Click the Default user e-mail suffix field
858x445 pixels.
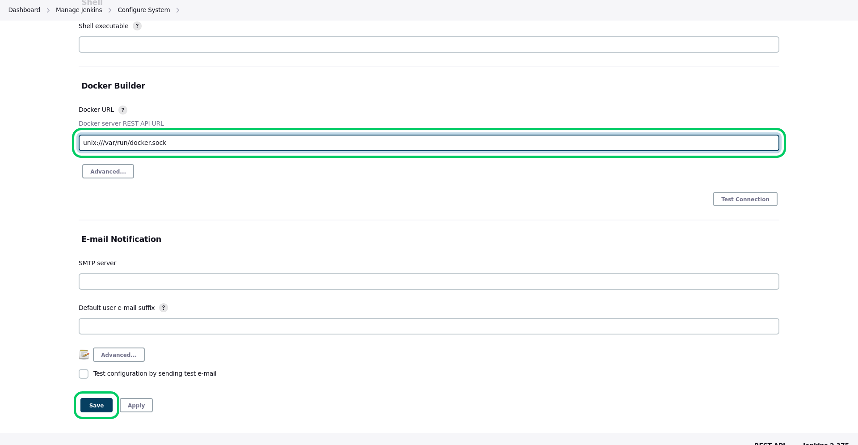coord(429,326)
